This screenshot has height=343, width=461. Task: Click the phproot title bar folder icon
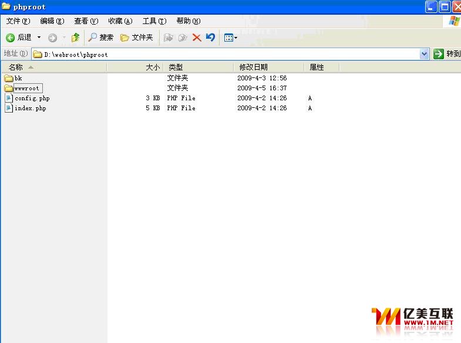click(x=6, y=6)
